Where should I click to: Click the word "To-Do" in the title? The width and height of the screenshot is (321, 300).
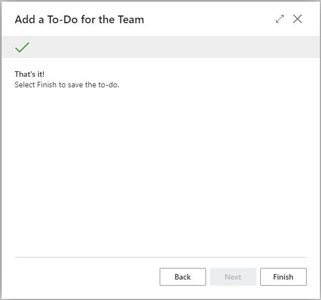pyautogui.click(x=62, y=19)
